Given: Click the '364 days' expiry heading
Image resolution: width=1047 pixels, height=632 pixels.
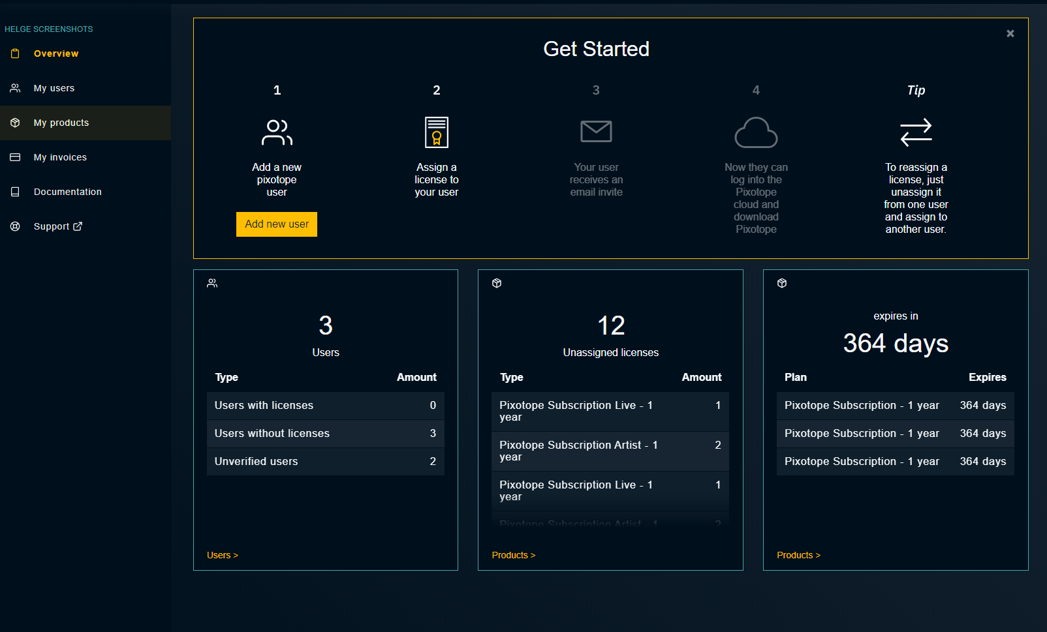Looking at the screenshot, I should 896,344.
